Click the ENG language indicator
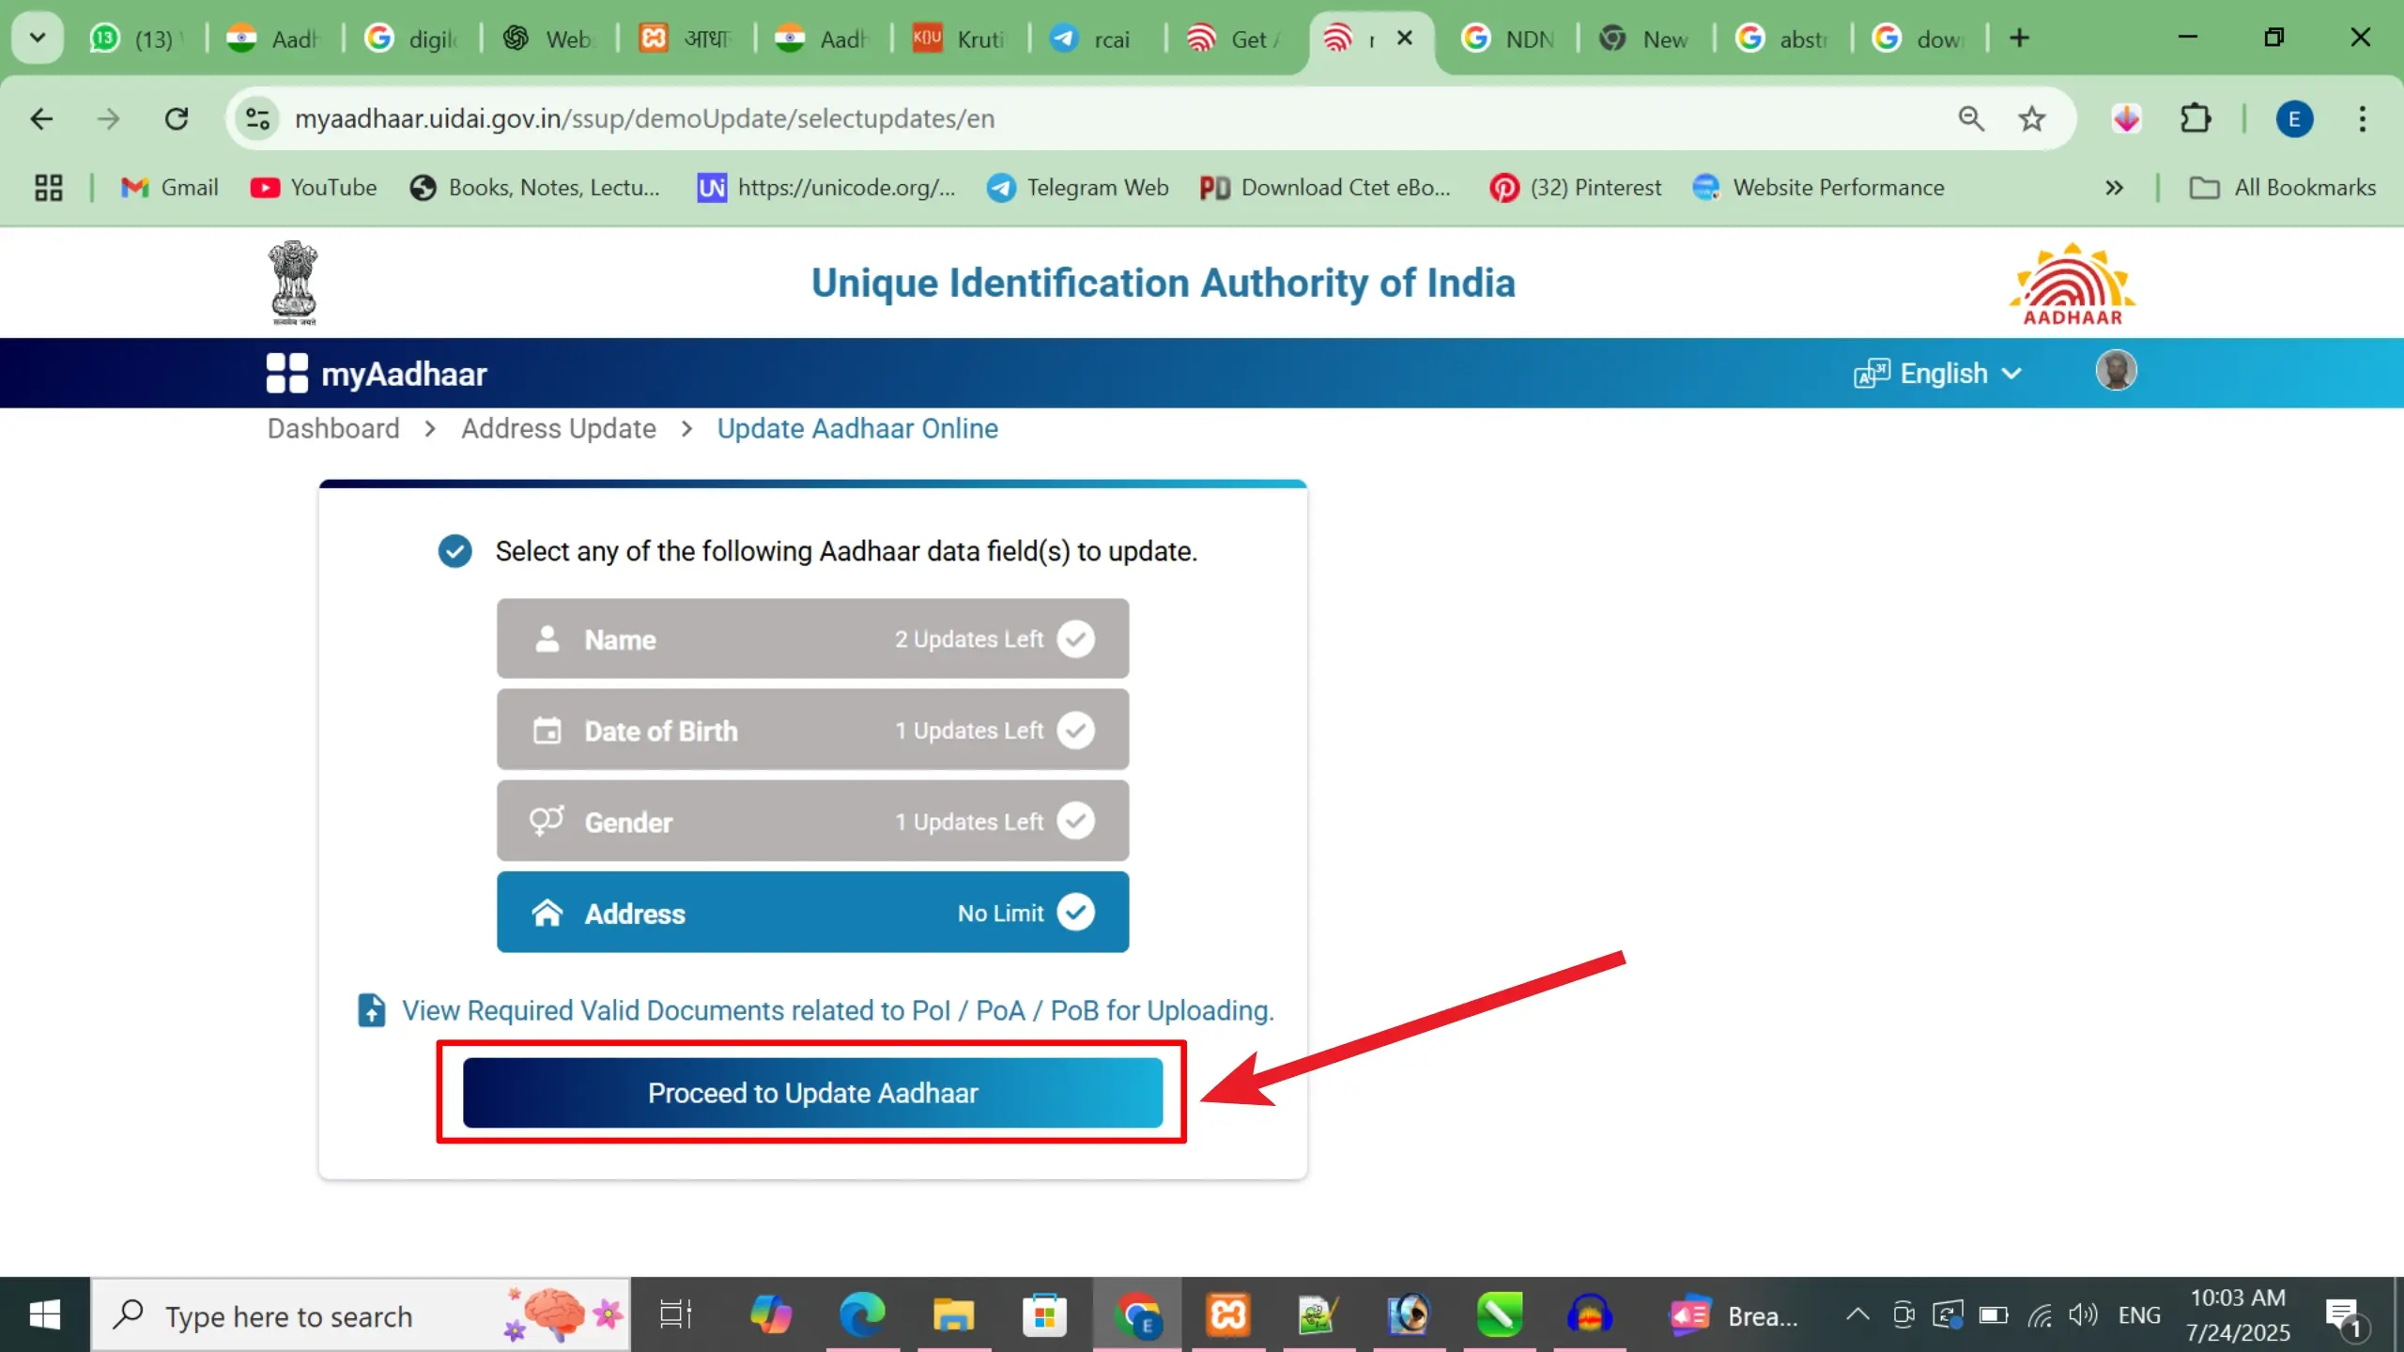2404x1352 pixels. point(2139,1315)
